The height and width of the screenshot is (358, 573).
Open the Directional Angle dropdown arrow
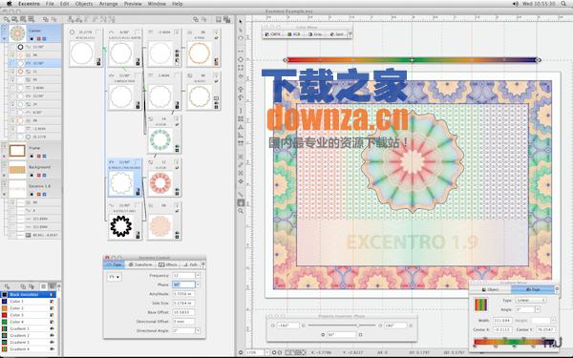click(x=198, y=330)
